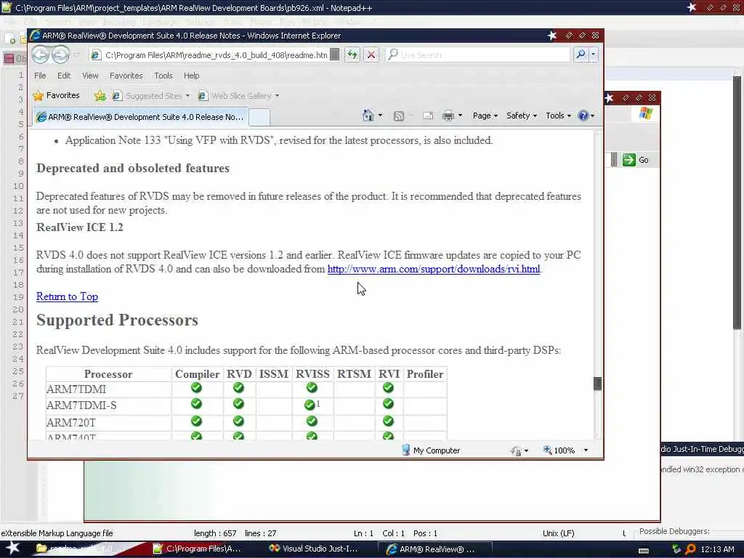Click the status bar security shield icon
The width and height of the screenshot is (744, 558).
tap(517, 450)
